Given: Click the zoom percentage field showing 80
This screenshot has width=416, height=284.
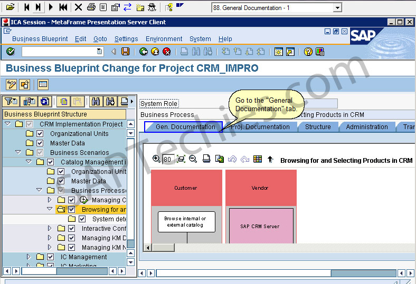Looking at the screenshot, I should [x=168, y=159].
